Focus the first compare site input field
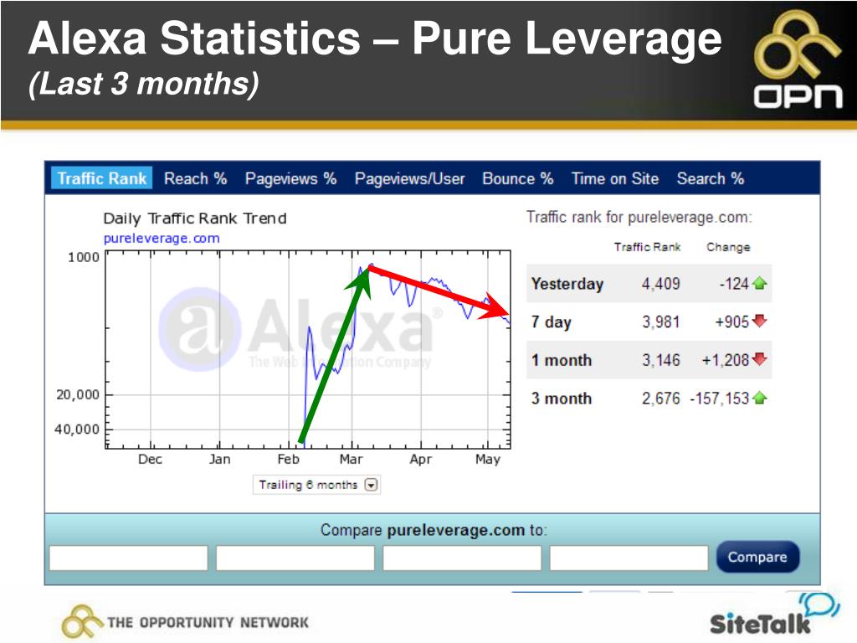 128,558
